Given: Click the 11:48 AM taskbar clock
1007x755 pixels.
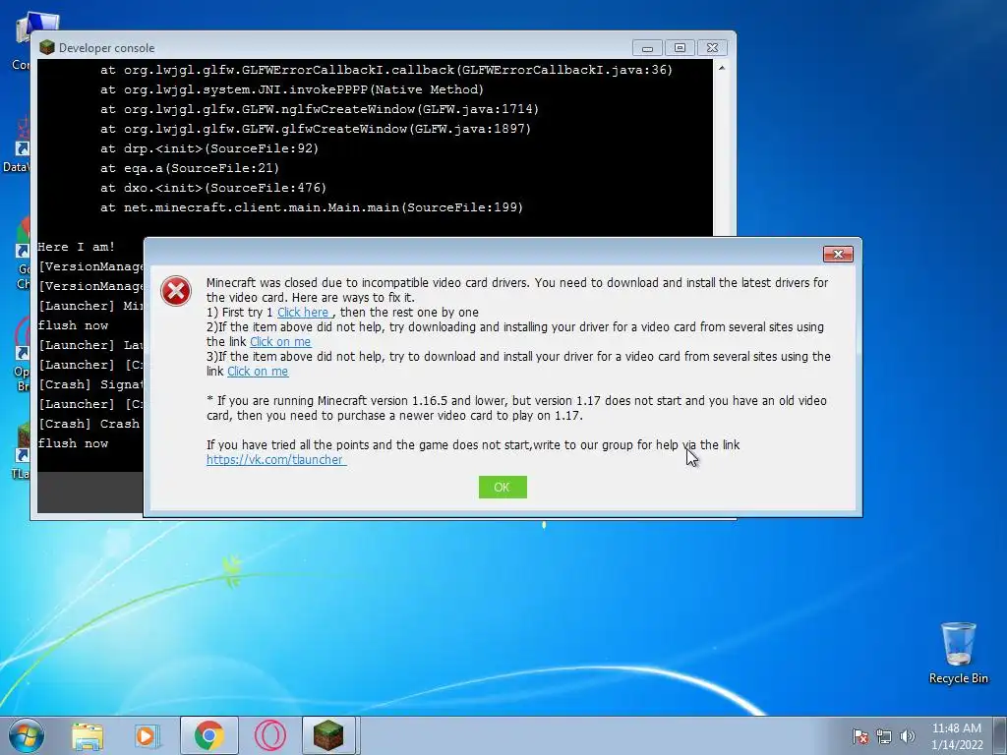Looking at the screenshot, I should [x=957, y=736].
